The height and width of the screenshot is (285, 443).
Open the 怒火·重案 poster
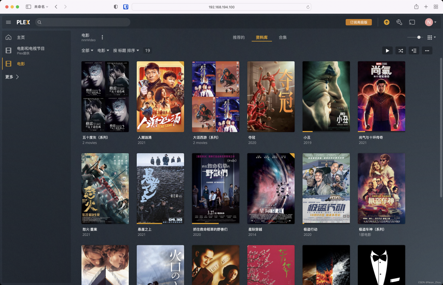105,189
